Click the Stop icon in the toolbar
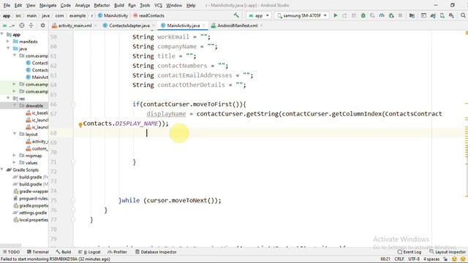 click(400, 15)
